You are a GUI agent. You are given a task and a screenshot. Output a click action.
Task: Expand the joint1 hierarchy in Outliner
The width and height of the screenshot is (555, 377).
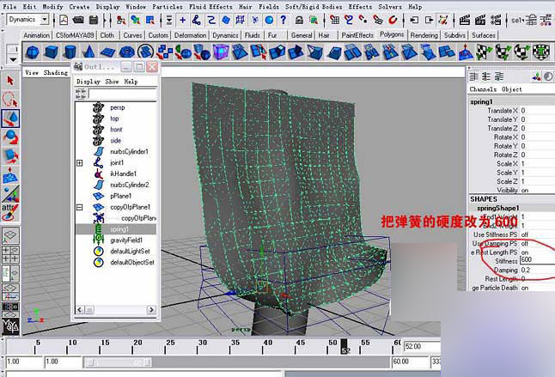click(x=79, y=162)
